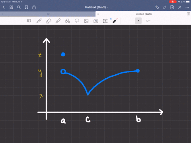Select the Eraser tool

click(49, 21)
